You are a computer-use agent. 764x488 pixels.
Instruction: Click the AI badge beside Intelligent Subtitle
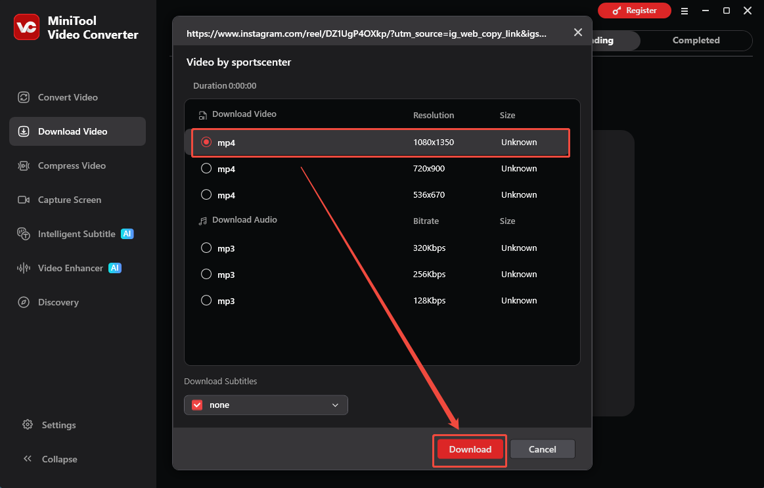[127, 234]
